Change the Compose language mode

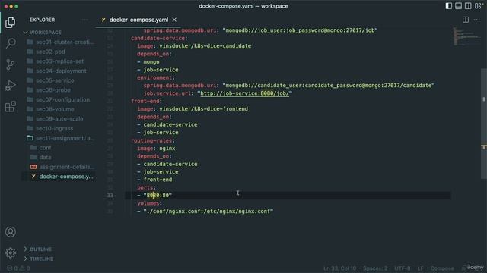tap(442, 268)
